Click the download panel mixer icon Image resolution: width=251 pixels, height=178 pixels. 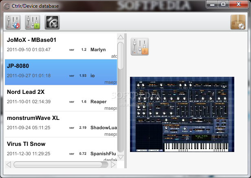[x=140, y=47]
